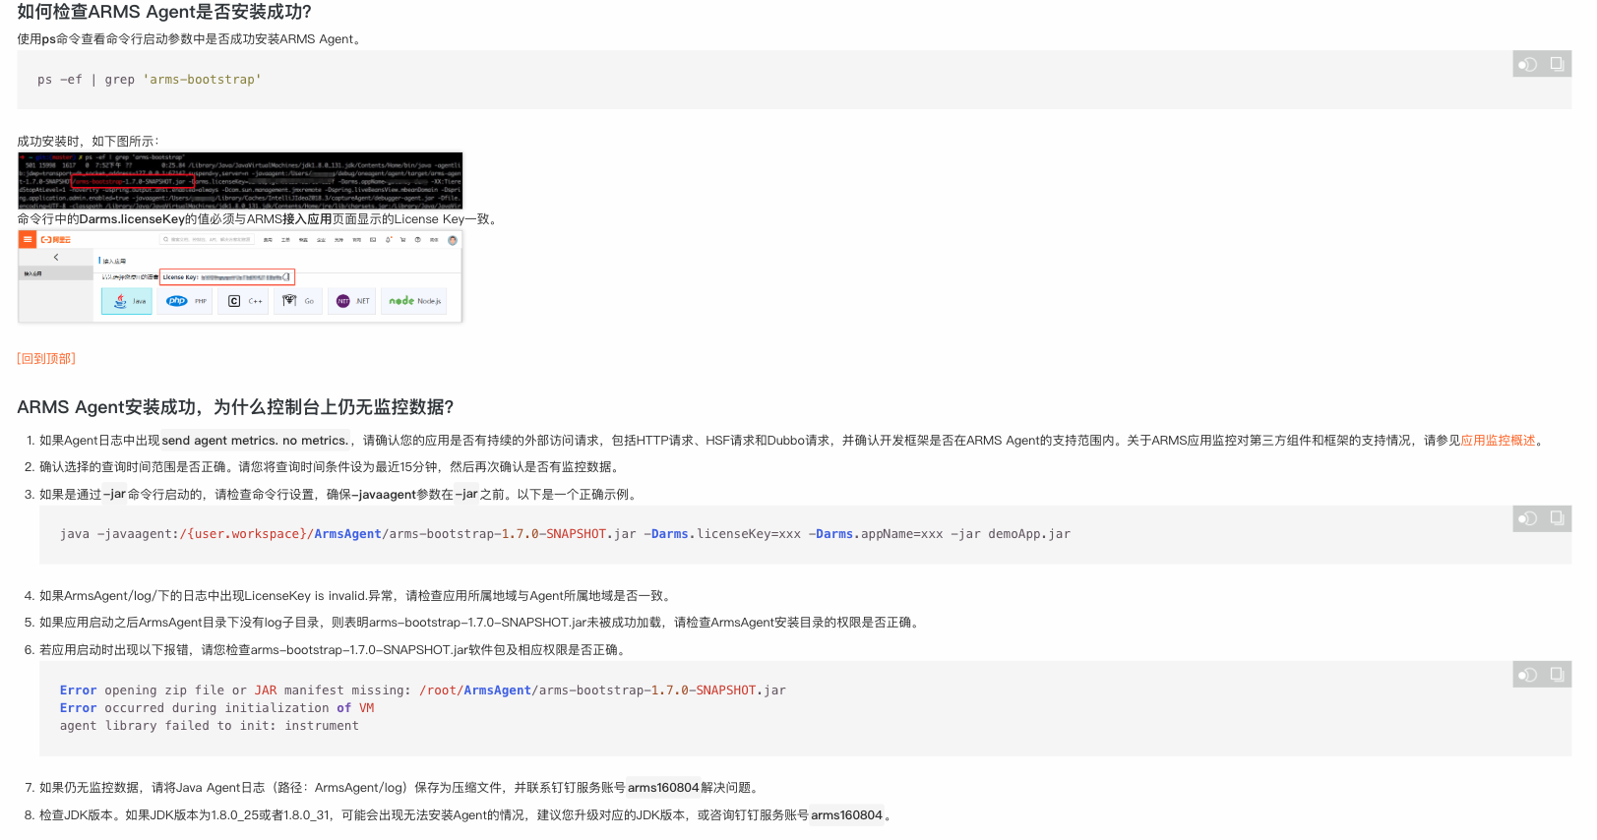
Task: Click the text ps -ef | grep 'arms-bootstrap'
Action: pos(150,80)
